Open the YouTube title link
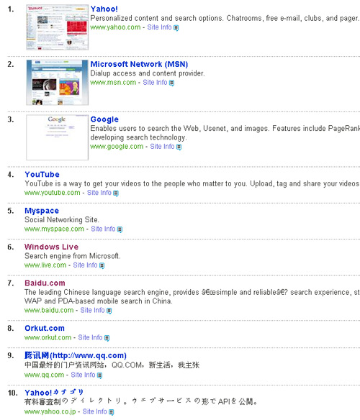This screenshot has height=420, width=360. pyautogui.click(x=42, y=174)
